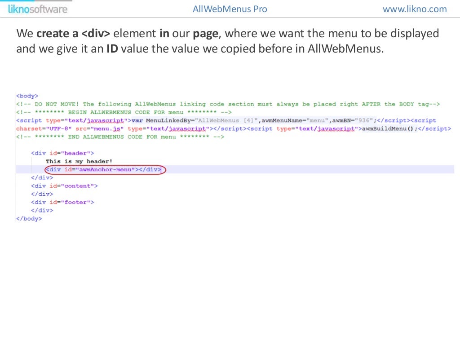Viewport: 460px width, 345px height.
Task: Click the opening <body> tag line
Action: coord(27,96)
